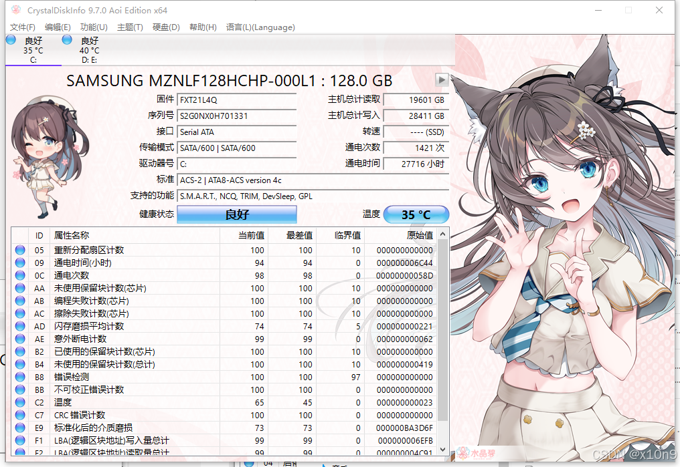This screenshot has height=467, width=680.
Task: Click status orb for drive D: E:
Action: click(x=67, y=40)
